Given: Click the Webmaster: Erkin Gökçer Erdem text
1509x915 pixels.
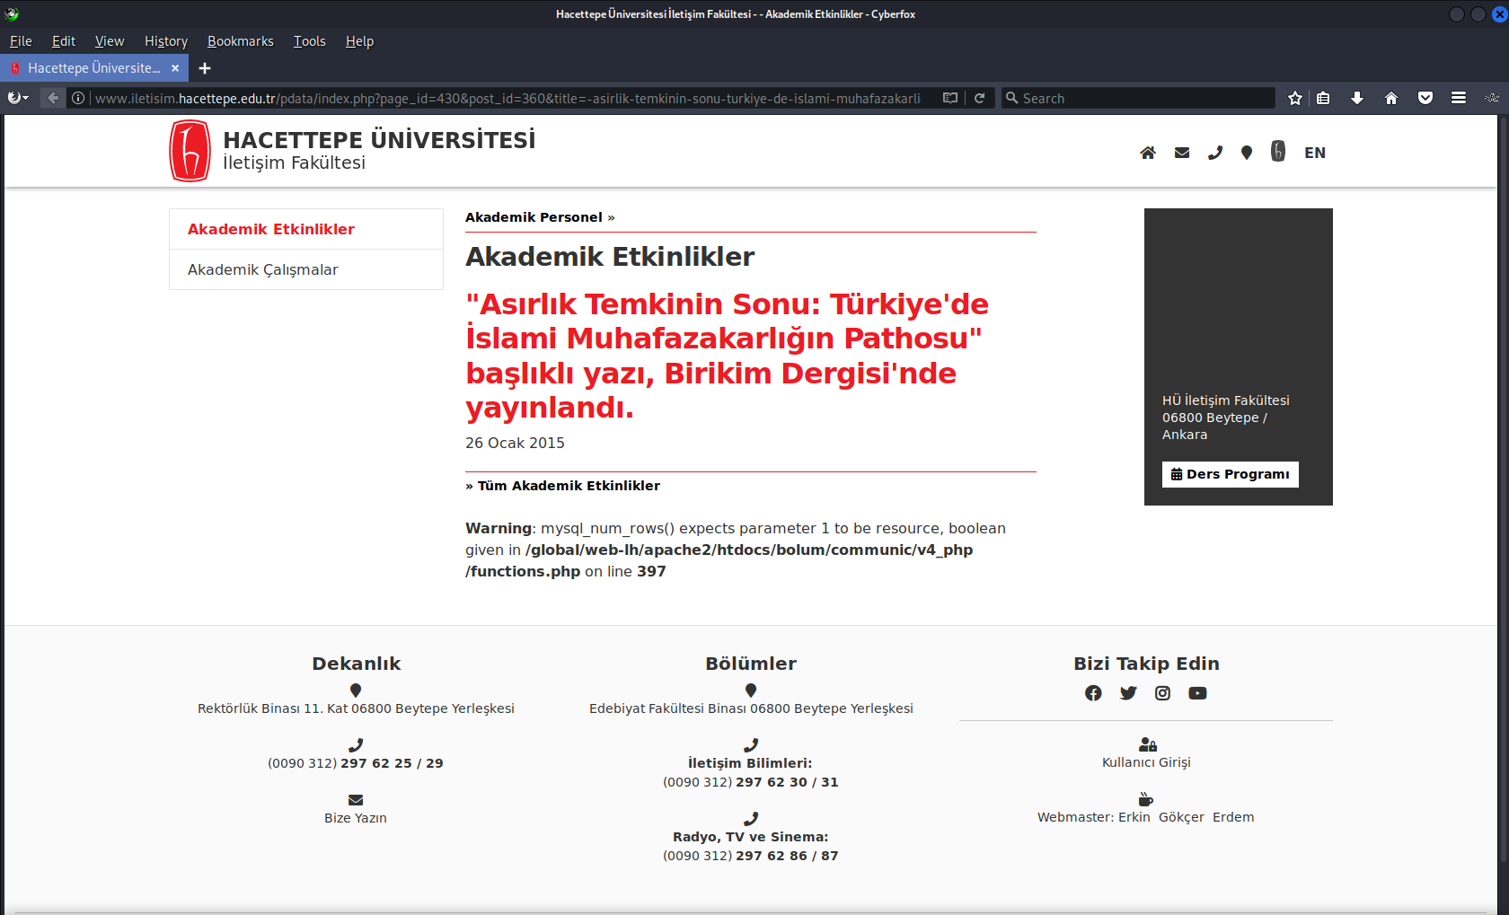Looking at the screenshot, I should tap(1146, 817).
